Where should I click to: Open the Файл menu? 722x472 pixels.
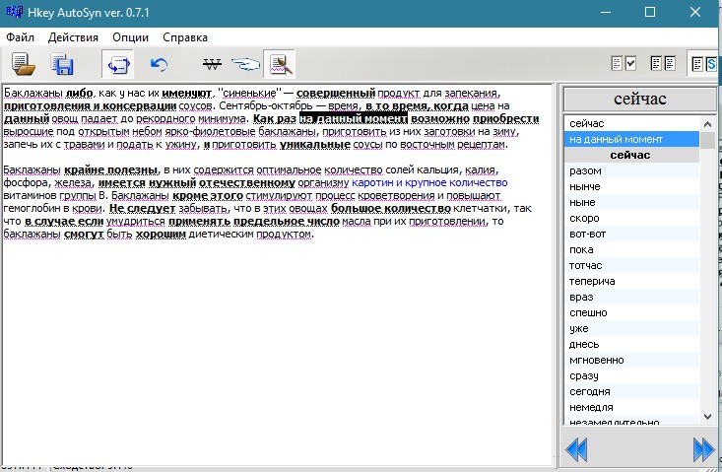pos(20,37)
